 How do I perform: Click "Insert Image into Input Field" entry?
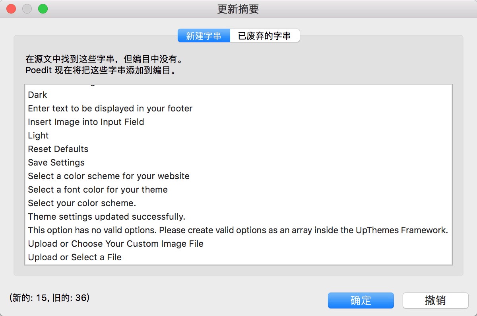pyautogui.click(x=86, y=122)
